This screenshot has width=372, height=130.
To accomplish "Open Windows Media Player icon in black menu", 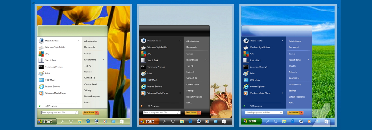I will 143,93.
